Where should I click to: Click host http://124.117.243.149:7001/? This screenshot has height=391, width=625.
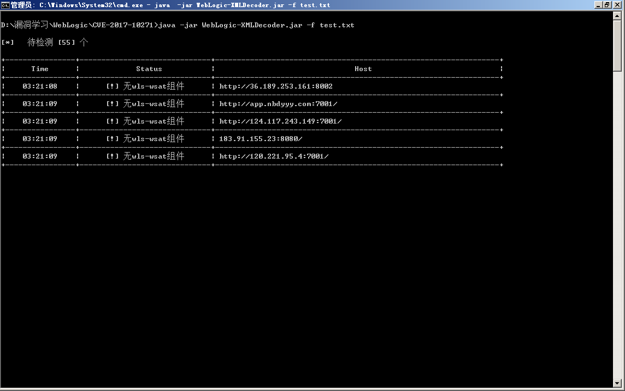[x=280, y=121]
